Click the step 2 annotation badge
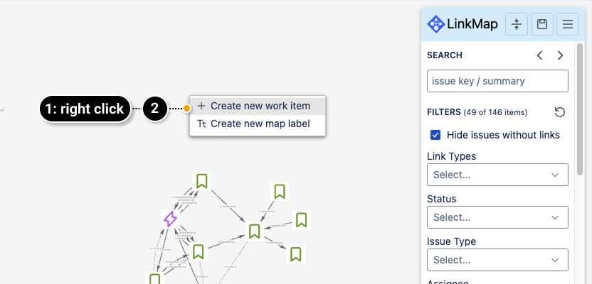Screen dimensions: 592x284 pyautogui.click(x=155, y=109)
